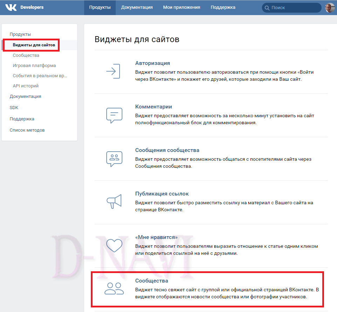Viewport: 337px width, 312px height.
Task: Open the user profile avatar menu
Action: point(329,7)
